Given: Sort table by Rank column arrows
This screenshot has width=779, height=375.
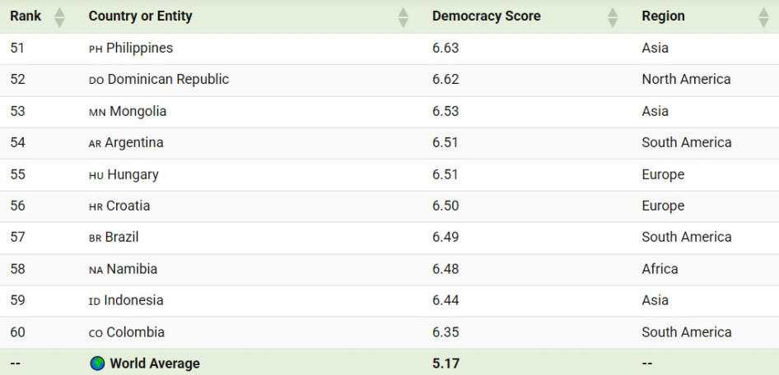Looking at the screenshot, I should 59,16.
